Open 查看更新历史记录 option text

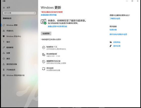[x=53, y=61]
